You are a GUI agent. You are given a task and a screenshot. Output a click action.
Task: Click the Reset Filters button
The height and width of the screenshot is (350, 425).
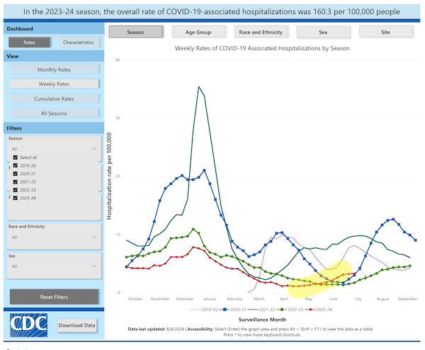[55, 297]
